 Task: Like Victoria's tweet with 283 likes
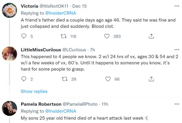tap(107, 36)
